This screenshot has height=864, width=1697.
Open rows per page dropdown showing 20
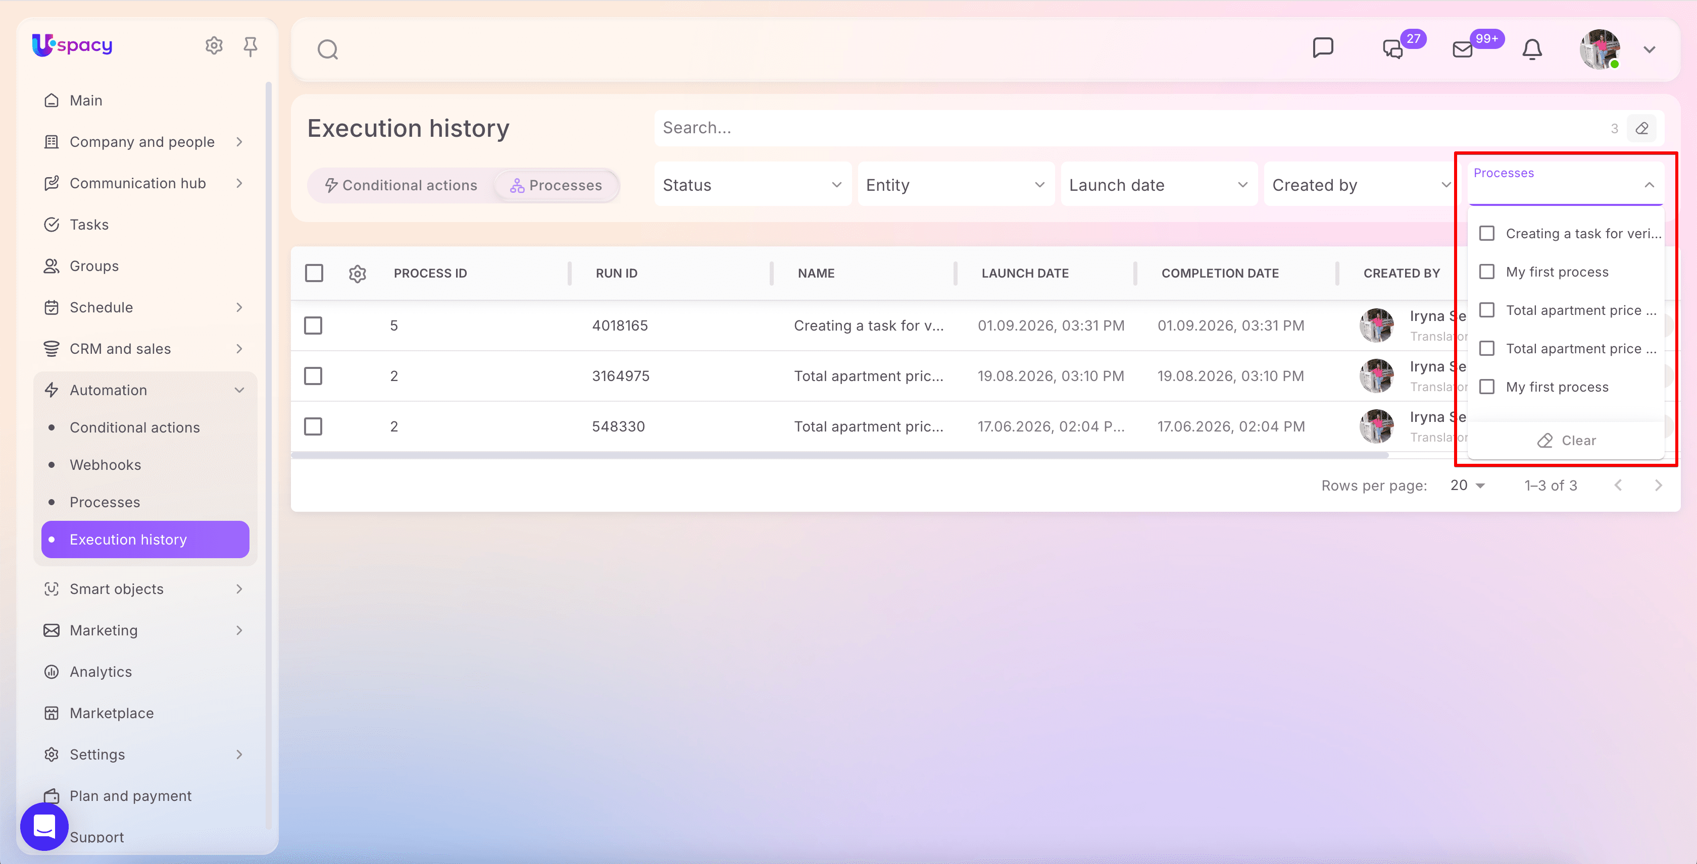1468,485
